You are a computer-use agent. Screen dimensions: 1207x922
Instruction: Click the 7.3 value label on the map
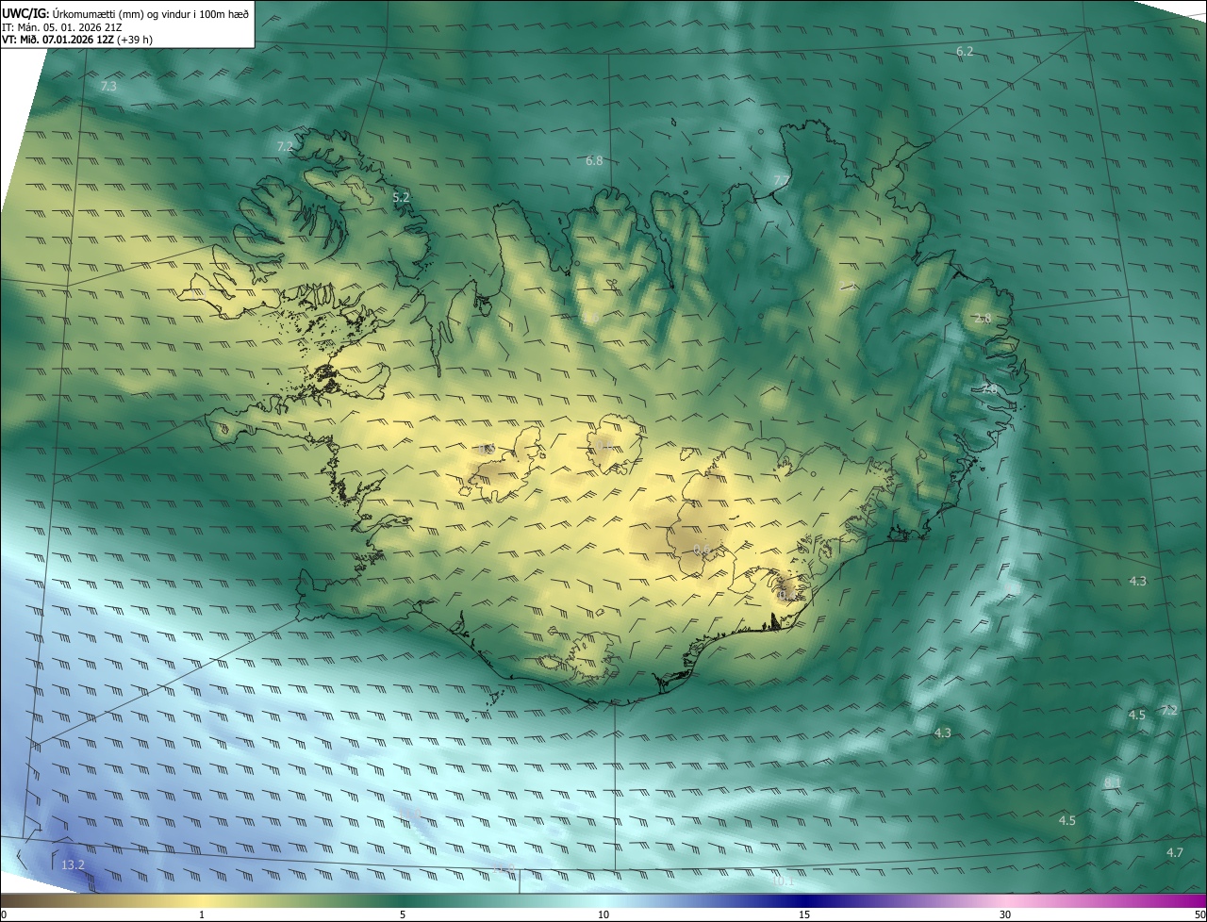tap(108, 86)
